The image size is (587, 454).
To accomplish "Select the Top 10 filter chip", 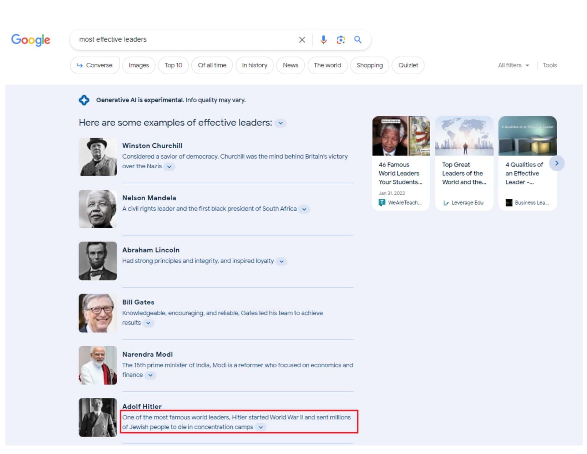I will (173, 65).
